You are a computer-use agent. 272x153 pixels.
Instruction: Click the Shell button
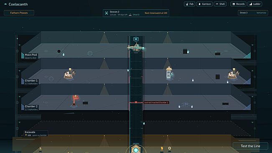click(220, 4)
